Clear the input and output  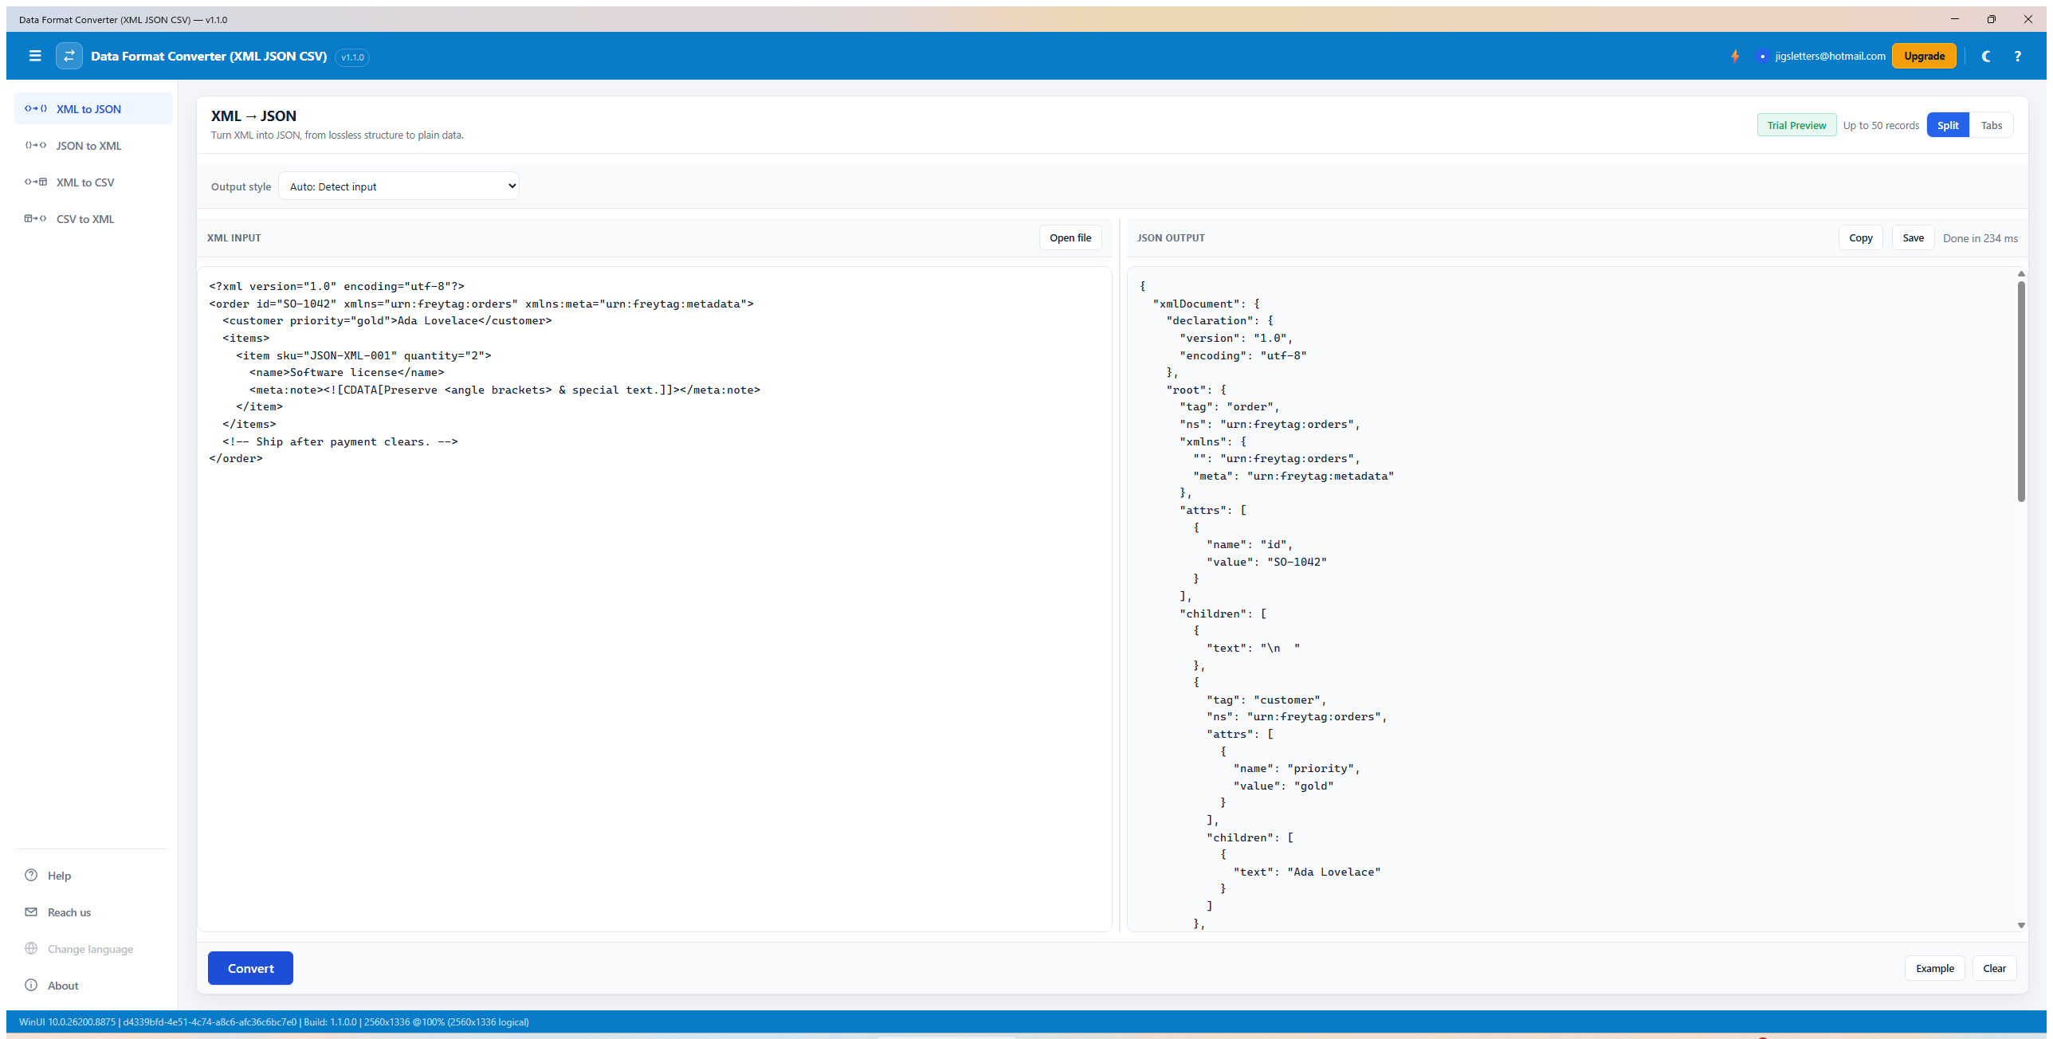1994,968
